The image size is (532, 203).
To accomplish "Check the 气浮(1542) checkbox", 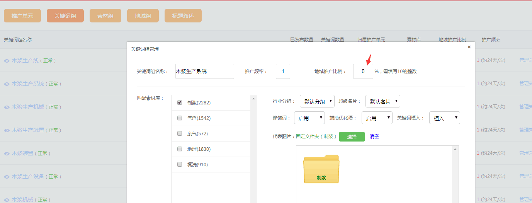I will click(180, 118).
